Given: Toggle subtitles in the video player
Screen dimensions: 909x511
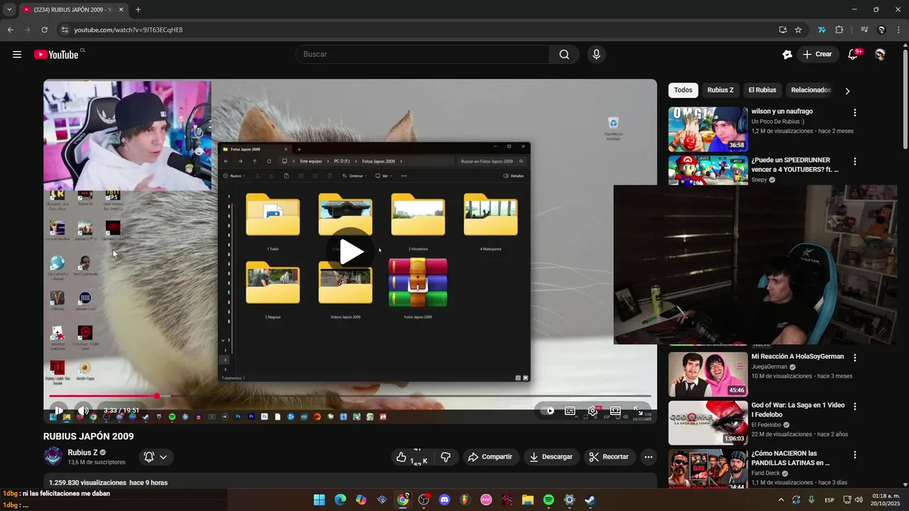Looking at the screenshot, I should point(570,410).
